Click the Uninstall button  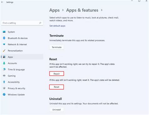pyautogui.click(x=57, y=110)
